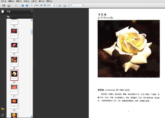Click the rose description paragraph text

[128, 97]
